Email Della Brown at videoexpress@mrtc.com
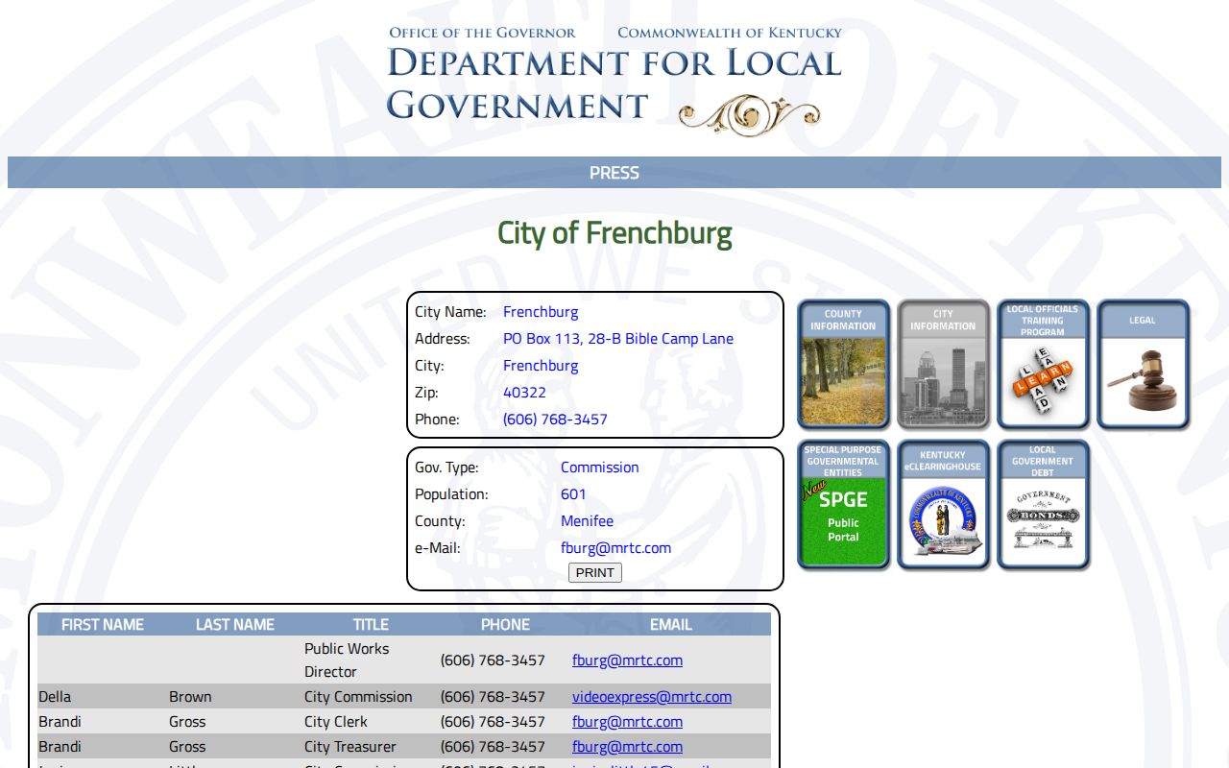Screen dimensions: 1229x768 pyautogui.click(x=652, y=697)
